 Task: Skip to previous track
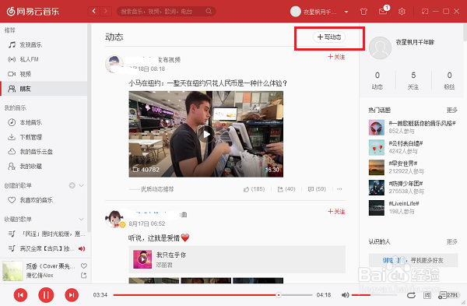[20, 295]
